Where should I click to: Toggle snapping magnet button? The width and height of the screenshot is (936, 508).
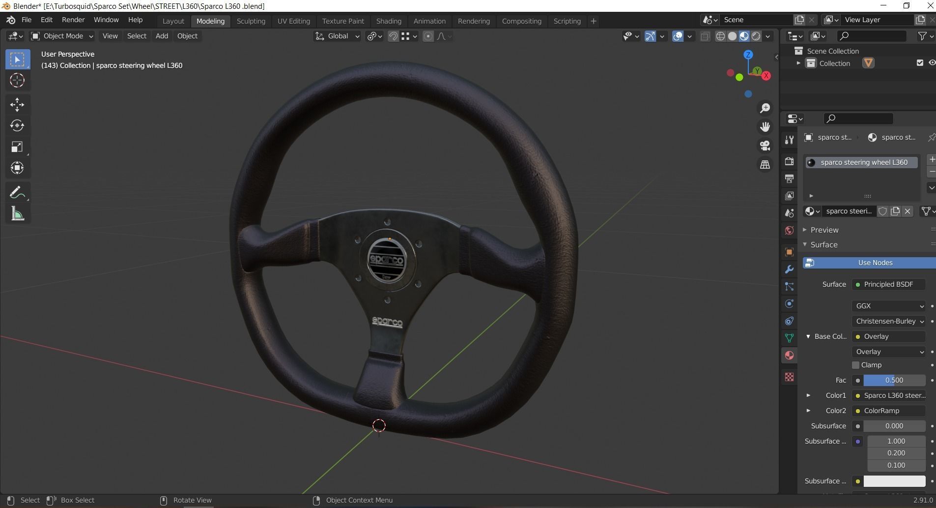tap(393, 36)
